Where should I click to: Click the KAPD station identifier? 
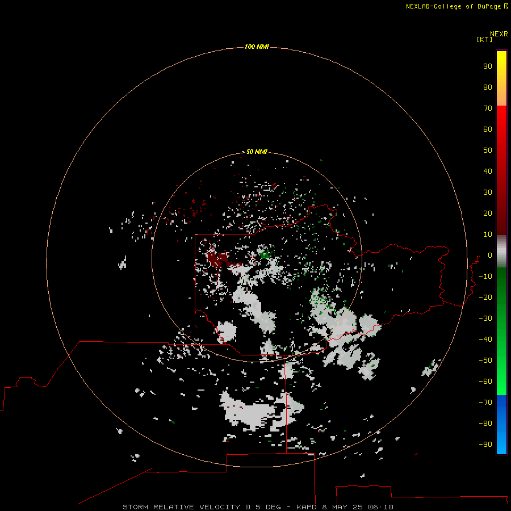[x=307, y=507]
